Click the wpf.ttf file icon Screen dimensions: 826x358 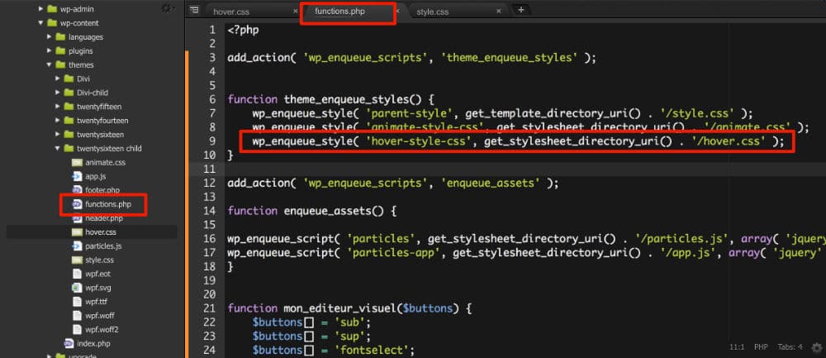coord(77,302)
